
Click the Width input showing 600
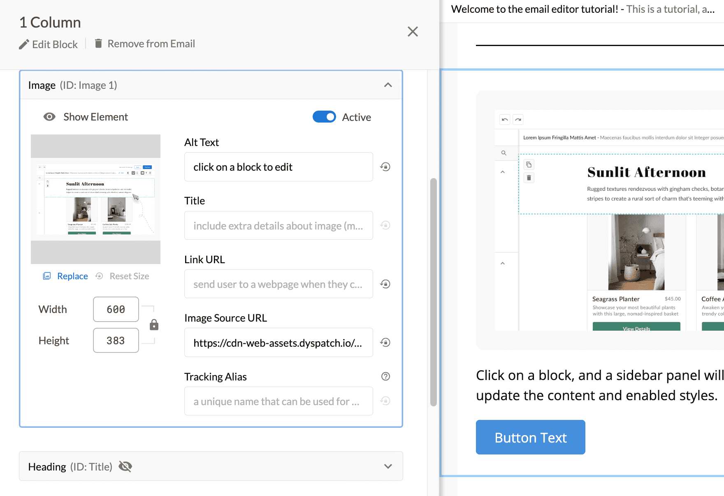[116, 309]
